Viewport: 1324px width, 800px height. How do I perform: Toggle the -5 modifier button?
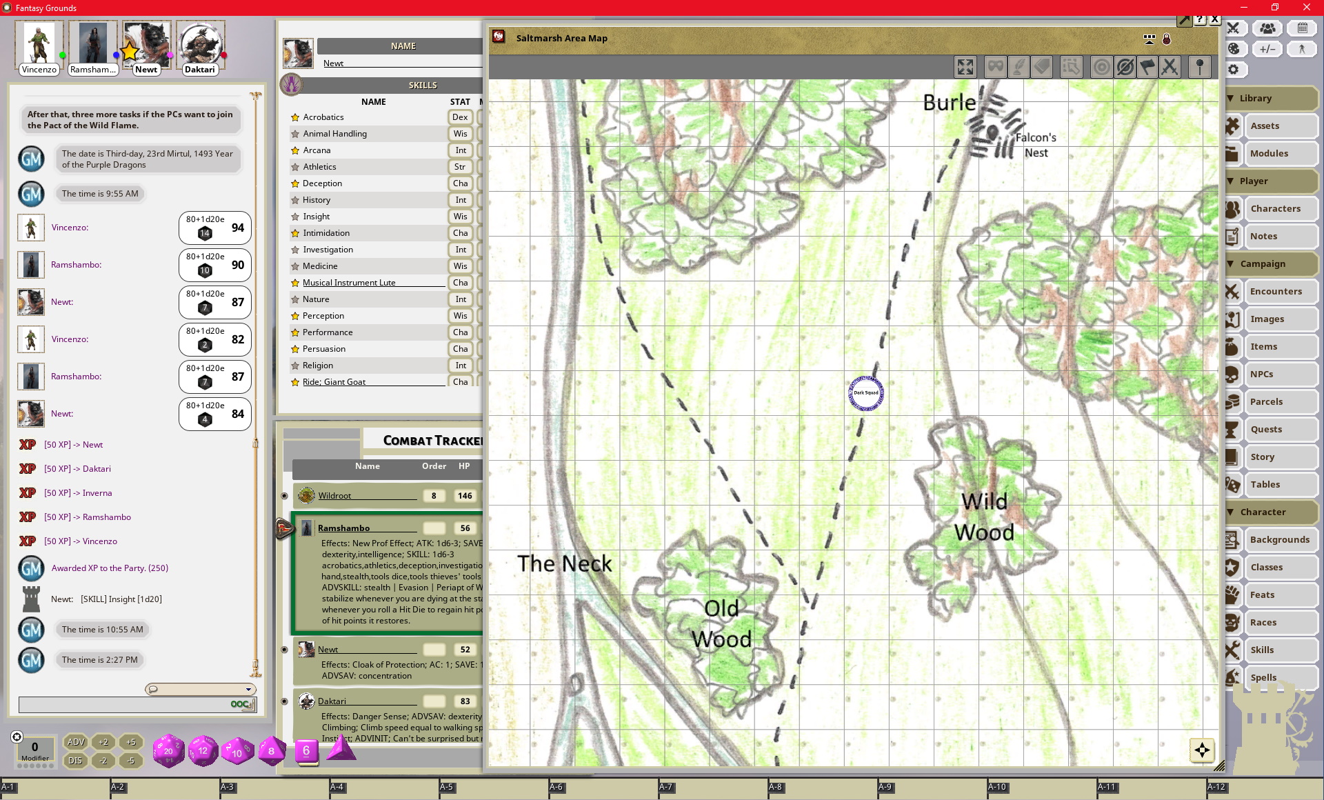131,761
